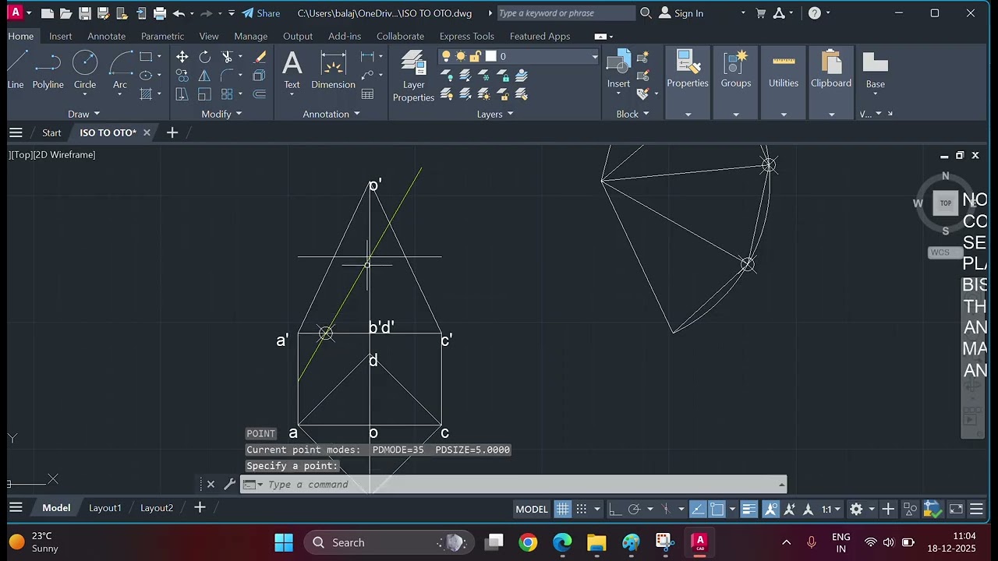Open the Utilities panel dropdown
The width and height of the screenshot is (998, 561).
point(784,114)
